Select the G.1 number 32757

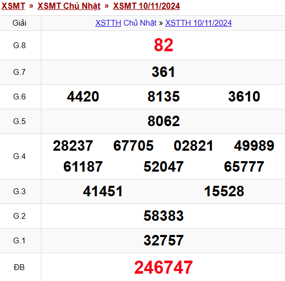point(163,241)
